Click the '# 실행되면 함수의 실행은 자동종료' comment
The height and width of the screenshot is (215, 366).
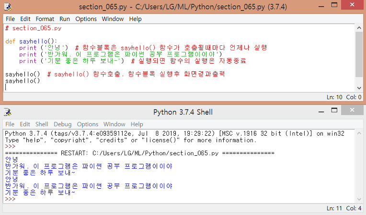click(189, 61)
